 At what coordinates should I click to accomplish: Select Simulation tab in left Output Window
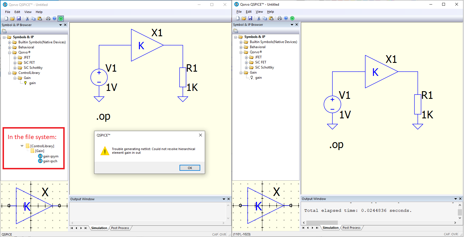coord(99,228)
